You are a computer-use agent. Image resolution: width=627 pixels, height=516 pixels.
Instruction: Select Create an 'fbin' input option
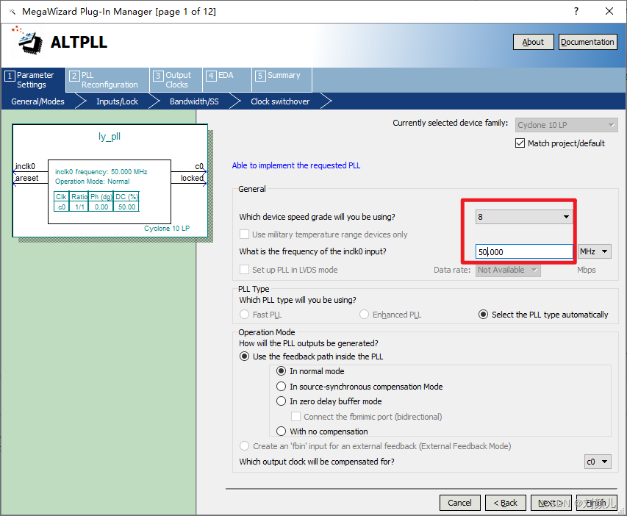coord(244,446)
